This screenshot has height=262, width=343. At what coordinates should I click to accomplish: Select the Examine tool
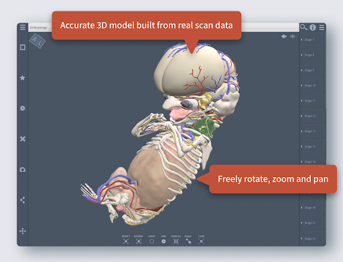click(x=139, y=241)
